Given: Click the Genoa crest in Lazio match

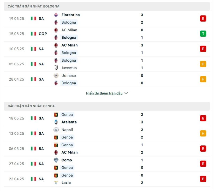Looking at the screenshot, I should [56, 175].
